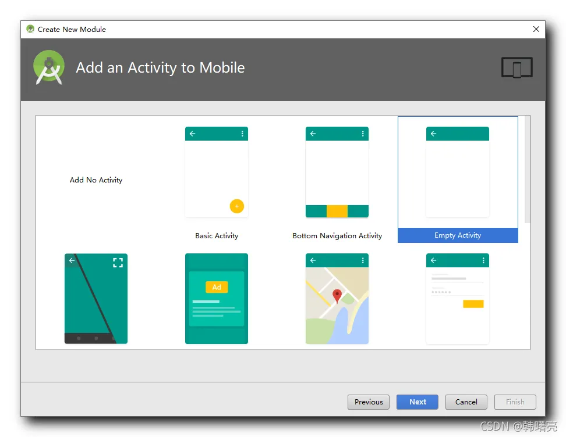
Task: Pick the Google Maps Activity template preview
Action: (x=337, y=299)
